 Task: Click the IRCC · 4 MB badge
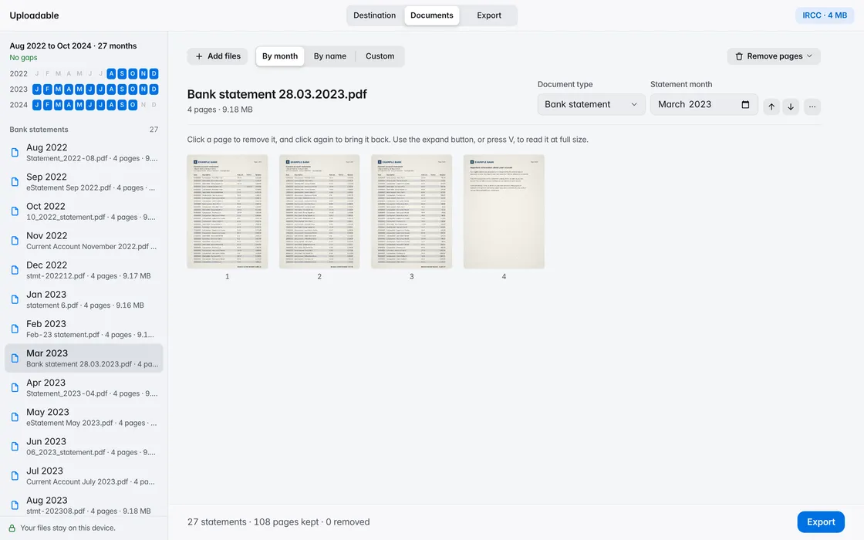pyautogui.click(x=825, y=15)
